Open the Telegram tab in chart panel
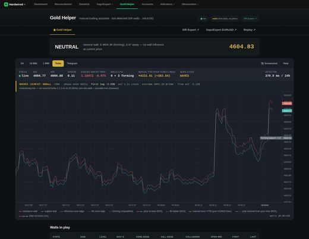Viewport: 309px width, 239px height. point(72,64)
